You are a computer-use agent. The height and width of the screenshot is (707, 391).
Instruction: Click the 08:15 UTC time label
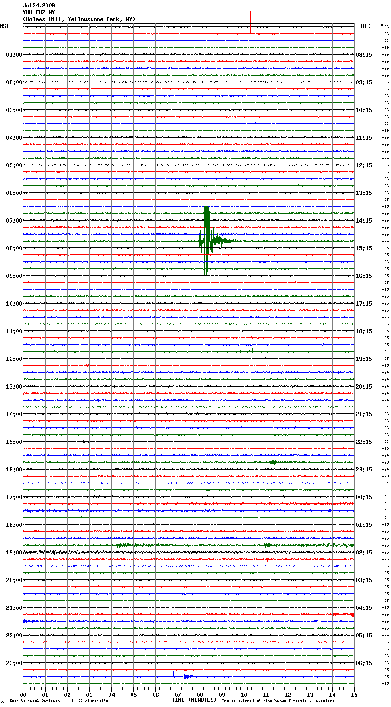(364, 54)
